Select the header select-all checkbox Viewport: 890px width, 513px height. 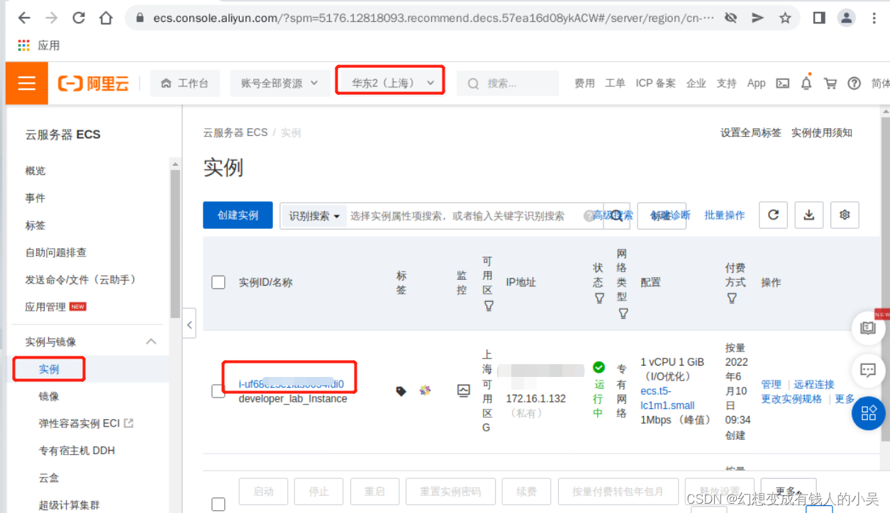pyautogui.click(x=218, y=282)
